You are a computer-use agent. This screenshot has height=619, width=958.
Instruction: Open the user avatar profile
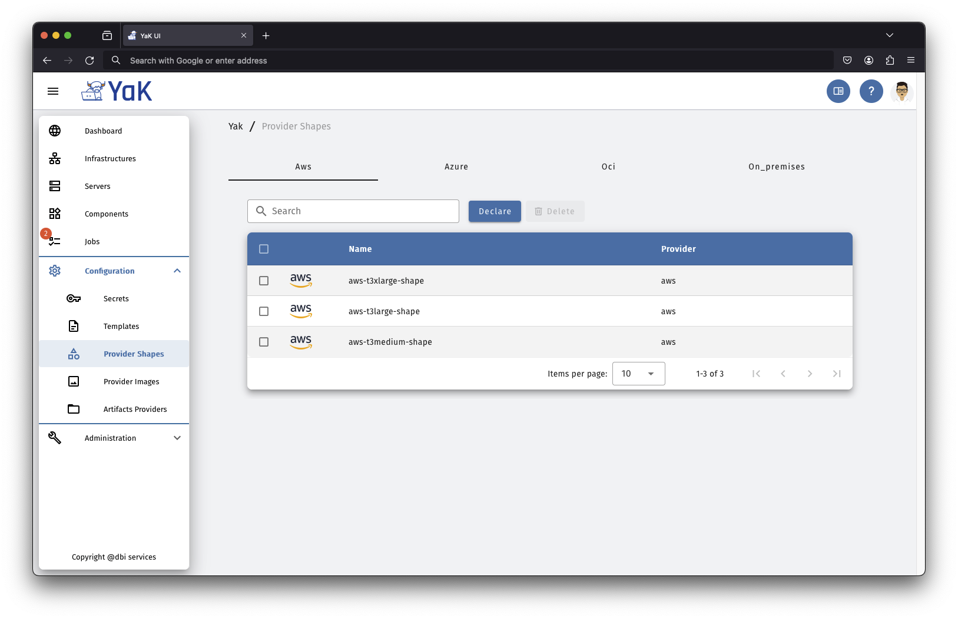coord(901,91)
